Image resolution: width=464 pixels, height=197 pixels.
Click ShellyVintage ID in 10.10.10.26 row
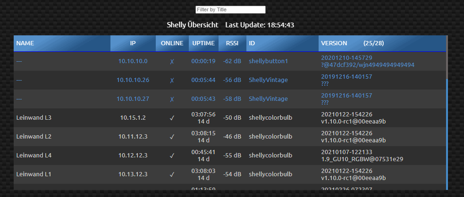click(x=268, y=80)
